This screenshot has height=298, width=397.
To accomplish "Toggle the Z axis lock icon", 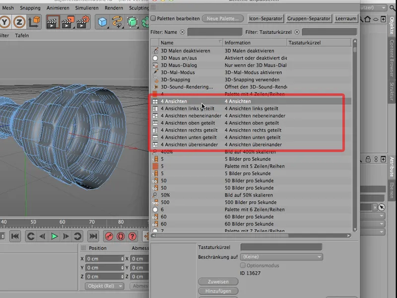I will [19, 22].
